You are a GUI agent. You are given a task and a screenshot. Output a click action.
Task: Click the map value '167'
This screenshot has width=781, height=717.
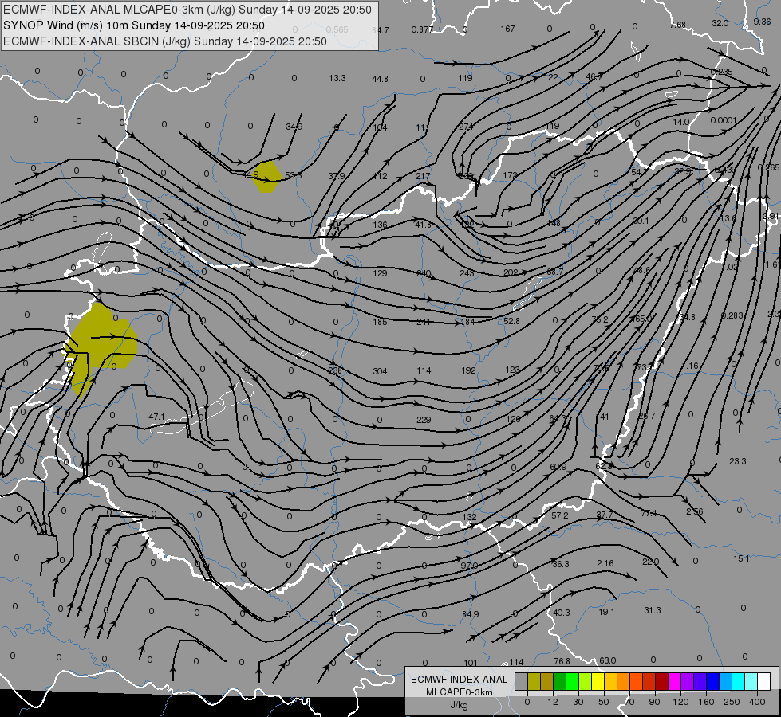(507, 29)
